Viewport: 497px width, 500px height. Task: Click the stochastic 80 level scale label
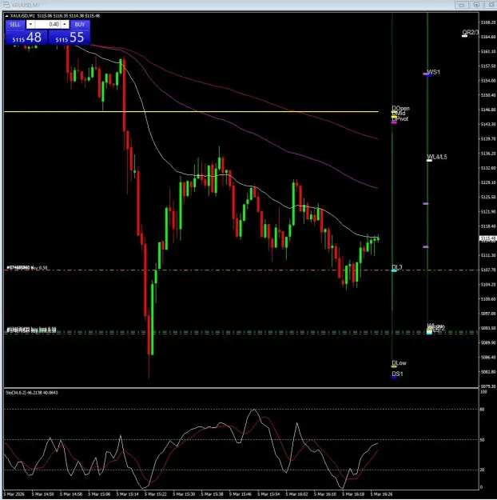click(x=482, y=410)
